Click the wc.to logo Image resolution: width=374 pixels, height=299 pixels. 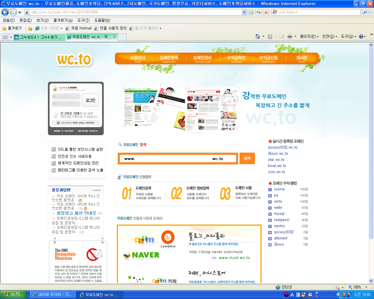74,59
